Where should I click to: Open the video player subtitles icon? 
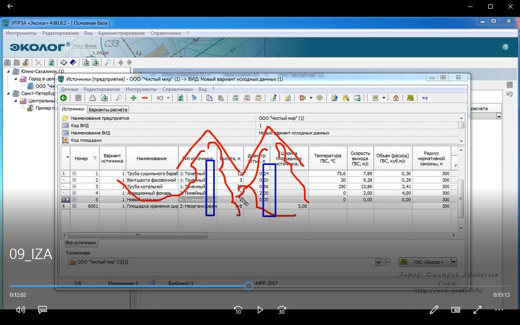click(42, 310)
